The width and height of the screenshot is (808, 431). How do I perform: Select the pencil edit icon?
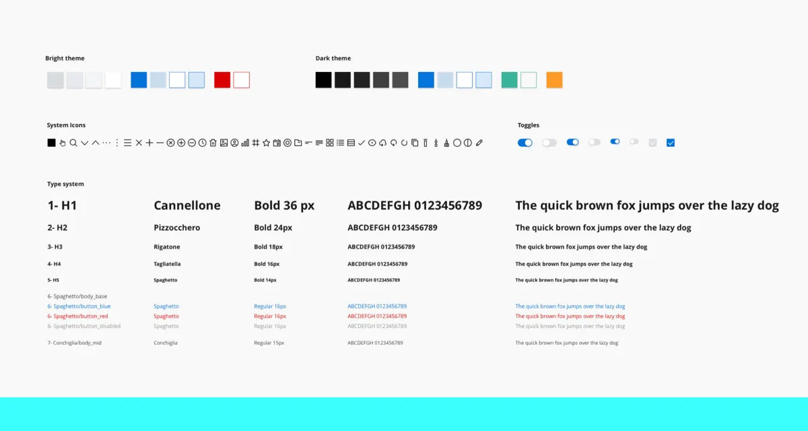(479, 142)
